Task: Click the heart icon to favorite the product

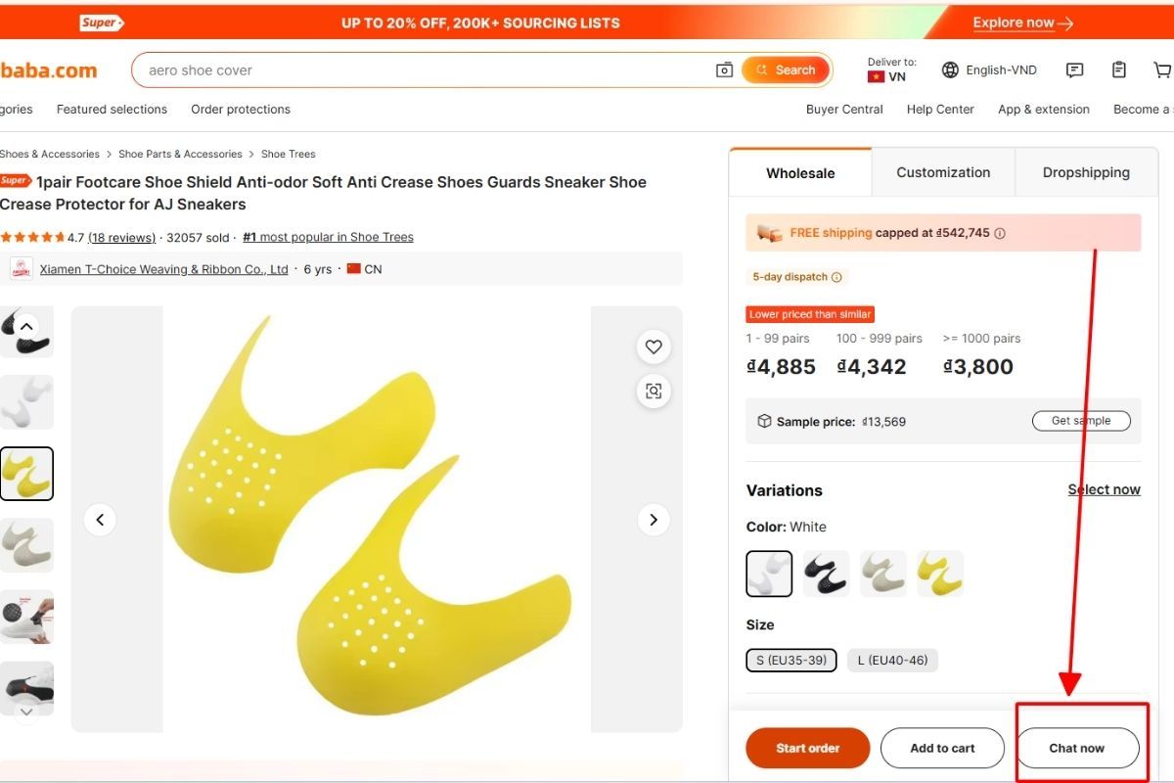Action: click(653, 346)
